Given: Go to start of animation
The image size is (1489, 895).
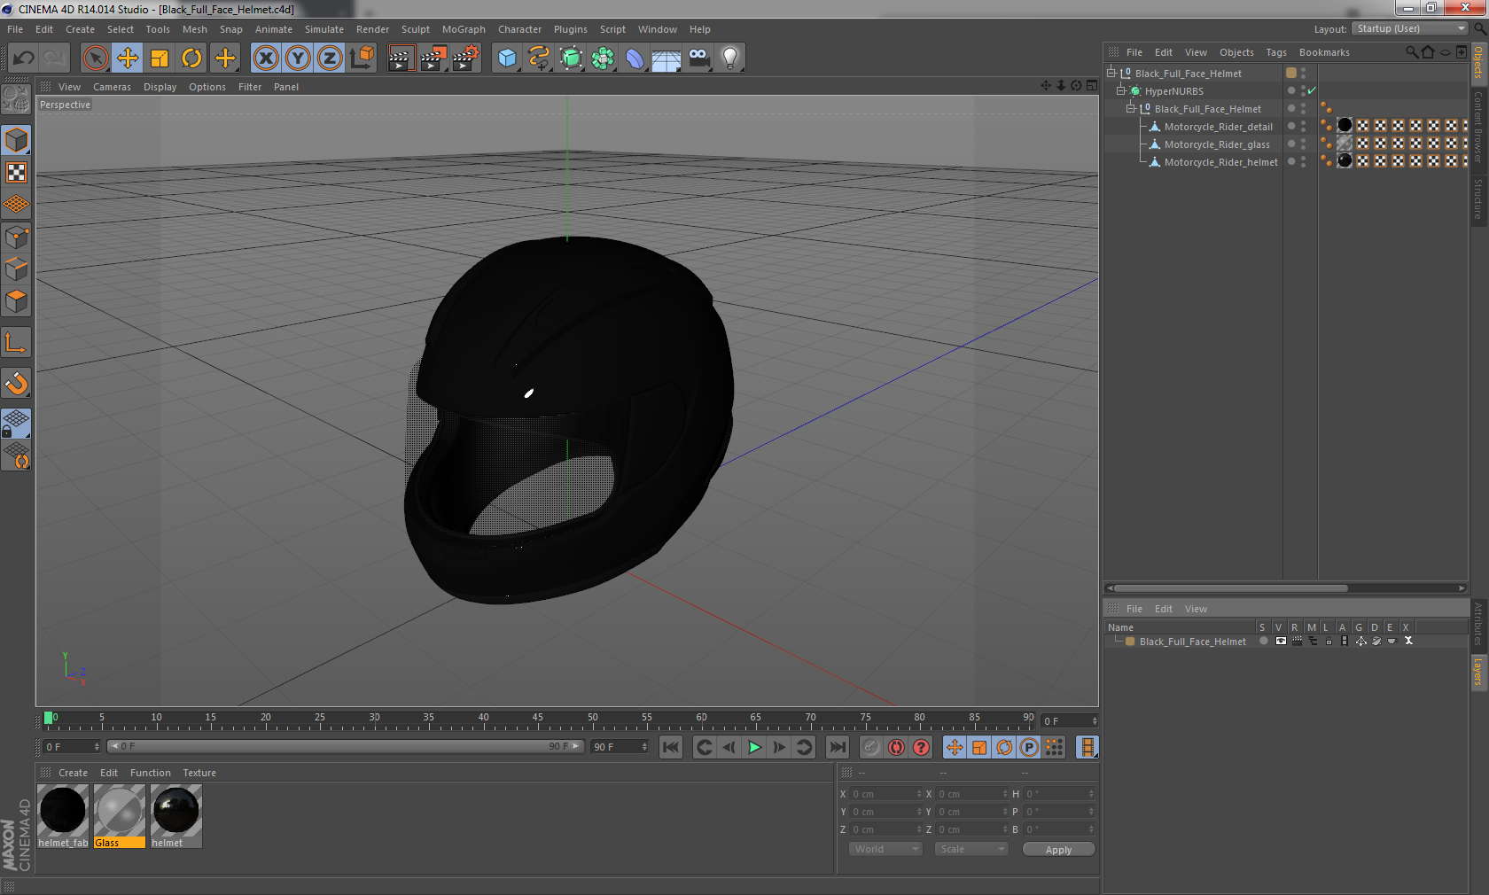Looking at the screenshot, I should click(671, 747).
